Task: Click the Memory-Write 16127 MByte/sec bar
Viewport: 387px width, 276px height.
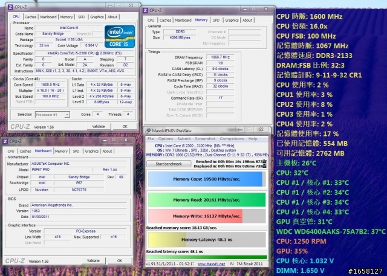Action: 207,216
